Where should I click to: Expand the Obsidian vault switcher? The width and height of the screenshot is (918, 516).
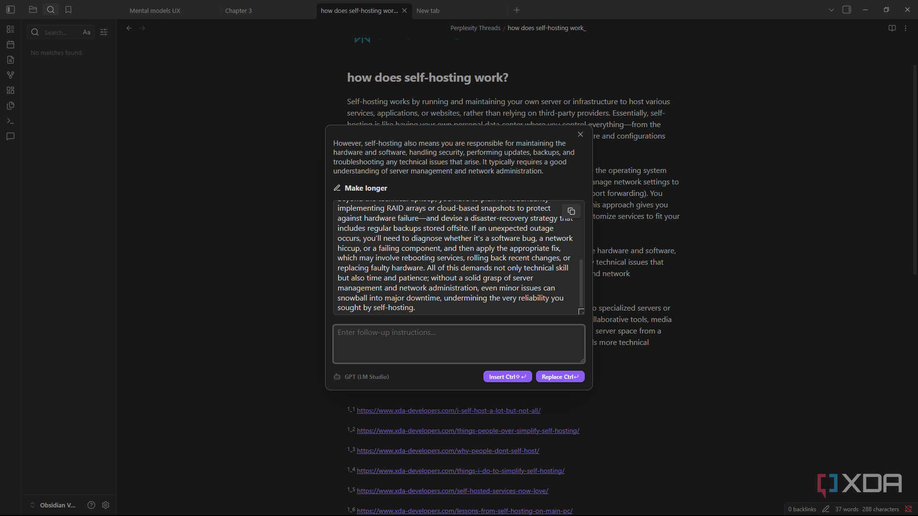click(x=53, y=505)
